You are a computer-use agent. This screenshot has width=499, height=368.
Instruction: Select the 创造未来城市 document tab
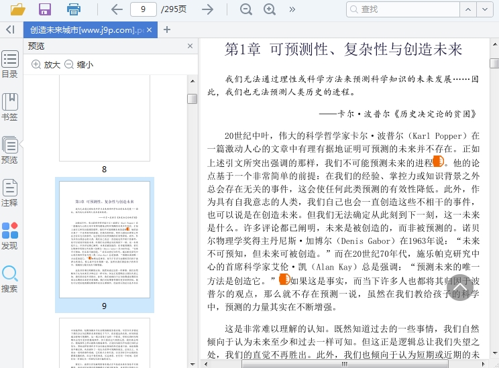86,29
